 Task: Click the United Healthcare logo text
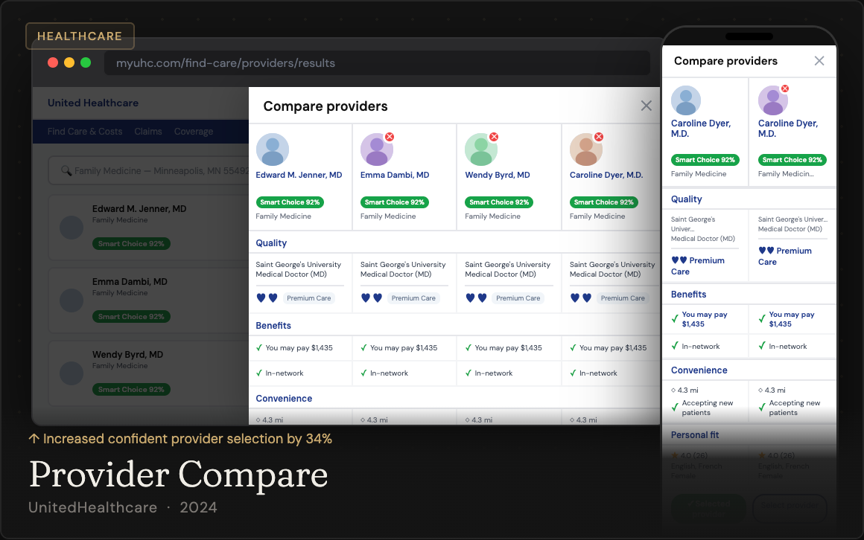pyautogui.click(x=93, y=103)
